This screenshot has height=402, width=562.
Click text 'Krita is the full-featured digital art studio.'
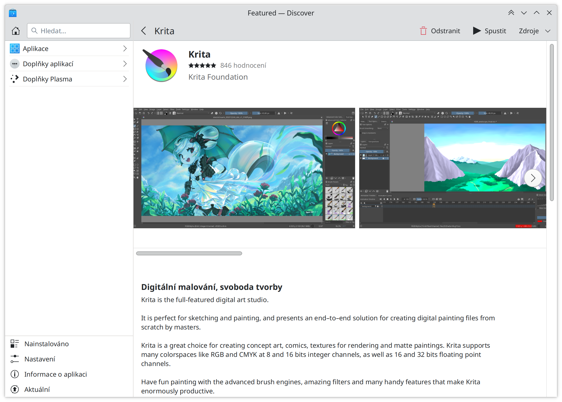click(205, 300)
